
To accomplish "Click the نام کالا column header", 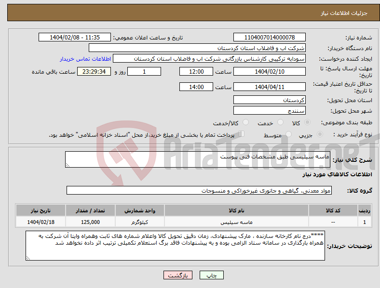I will pyautogui.click(x=236, y=210).
